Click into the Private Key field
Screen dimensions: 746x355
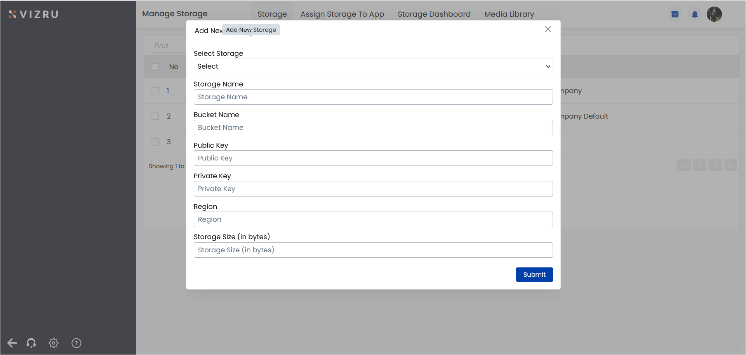pos(373,189)
